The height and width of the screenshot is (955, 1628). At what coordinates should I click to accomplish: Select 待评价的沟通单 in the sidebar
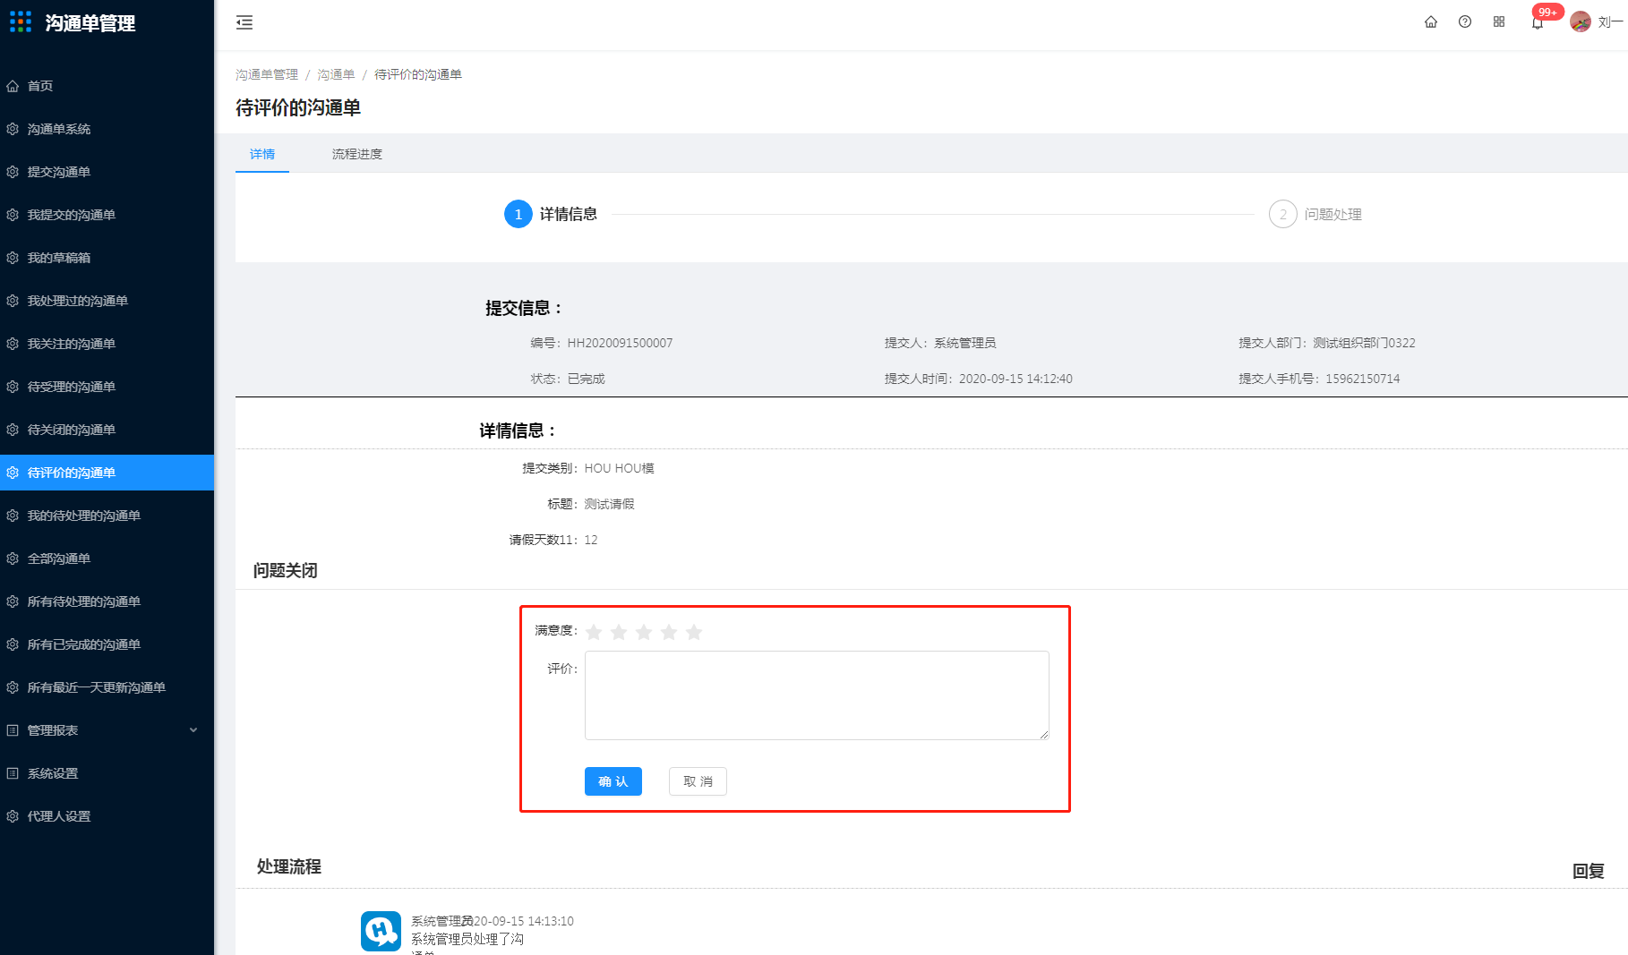pyautogui.click(x=107, y=473)
